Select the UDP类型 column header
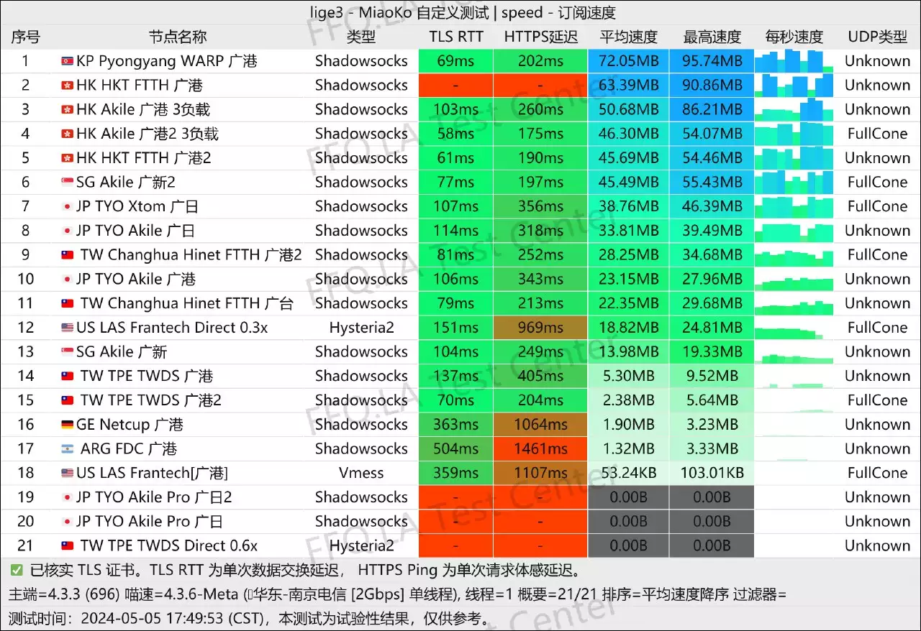This screenshot has height=631, width=921. coord(877,37)
